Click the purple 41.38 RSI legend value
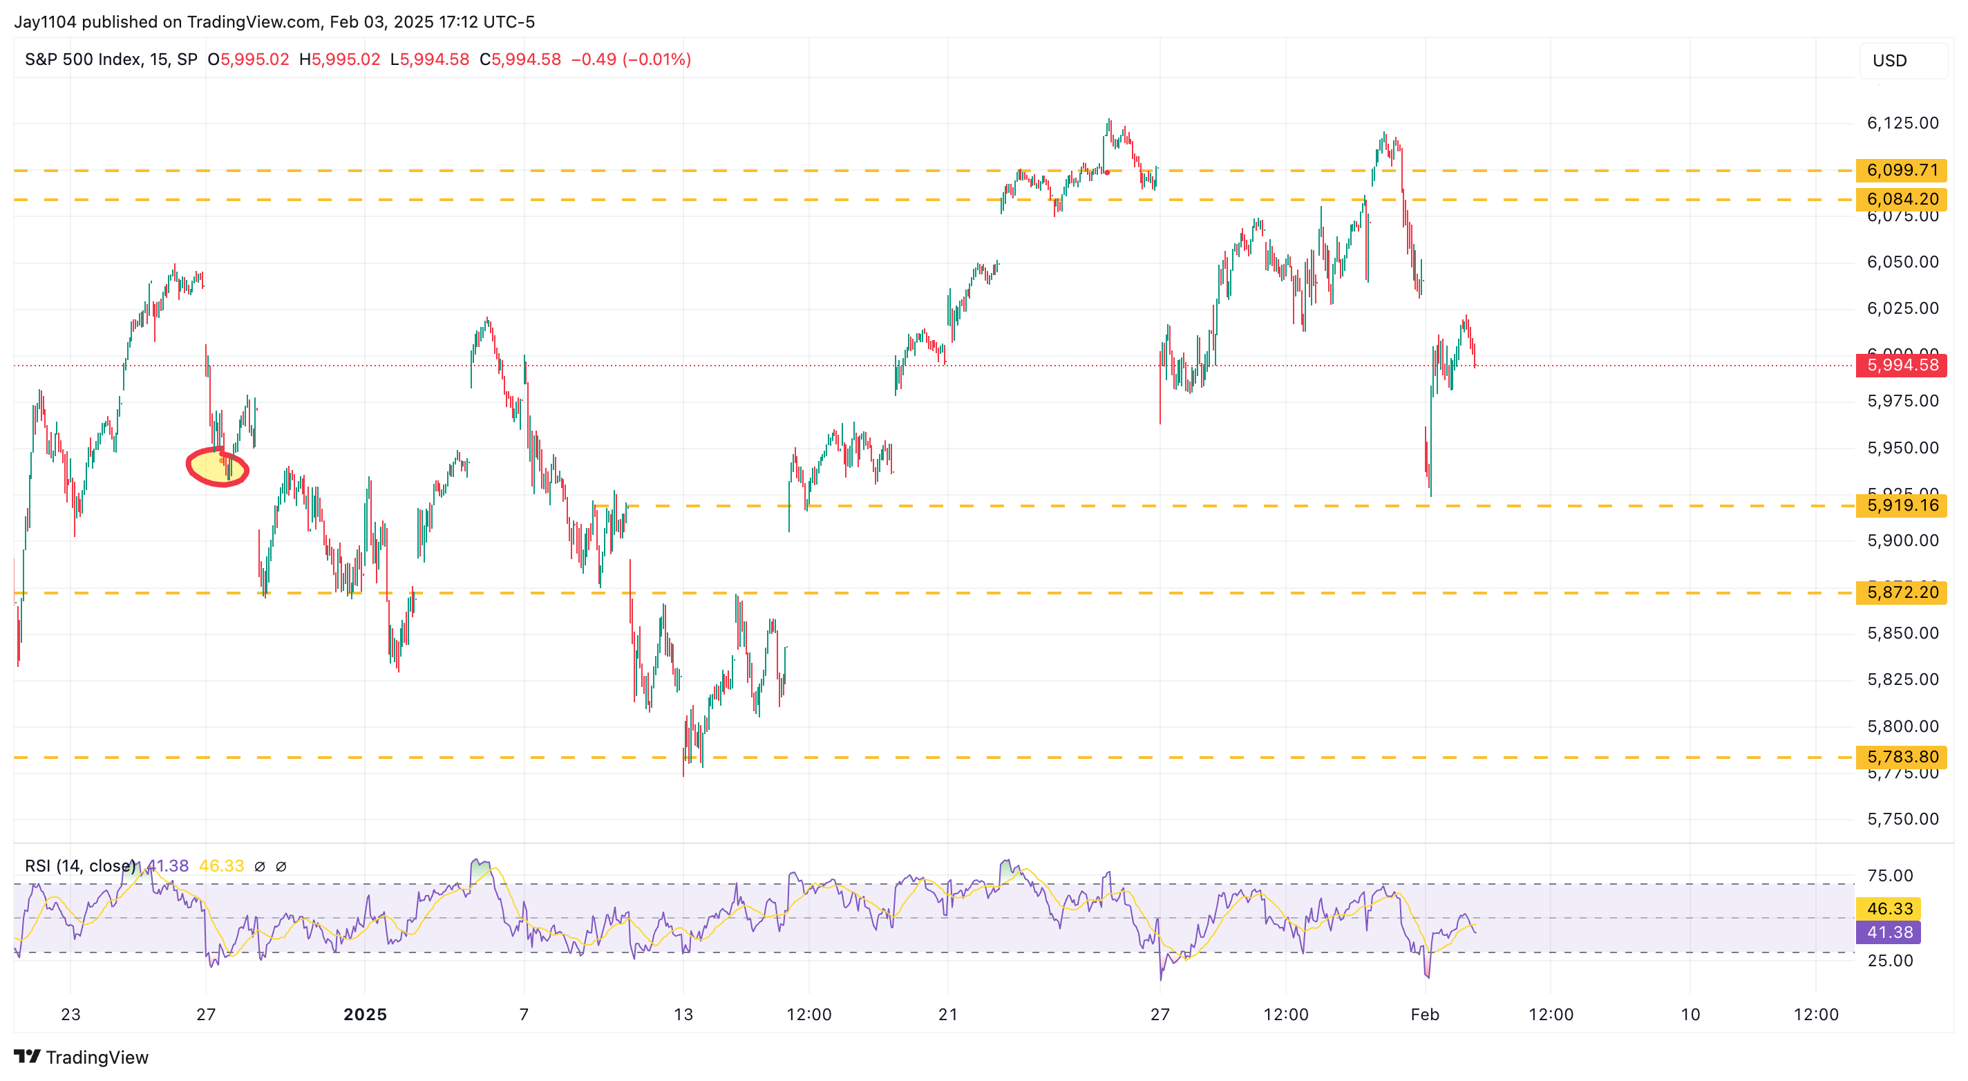 (167, 866)
